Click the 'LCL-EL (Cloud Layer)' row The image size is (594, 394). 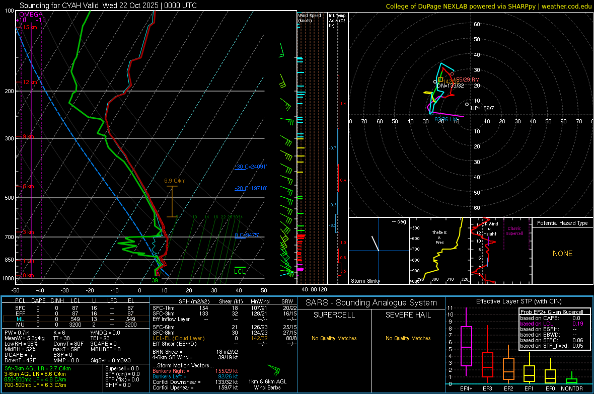click(x=225, y=338)
